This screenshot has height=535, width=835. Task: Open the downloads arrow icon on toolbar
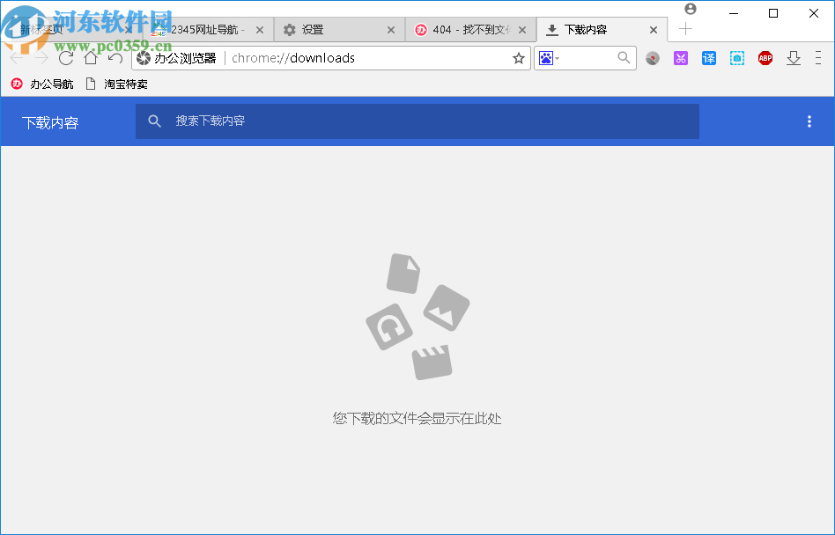click(794, 58)
